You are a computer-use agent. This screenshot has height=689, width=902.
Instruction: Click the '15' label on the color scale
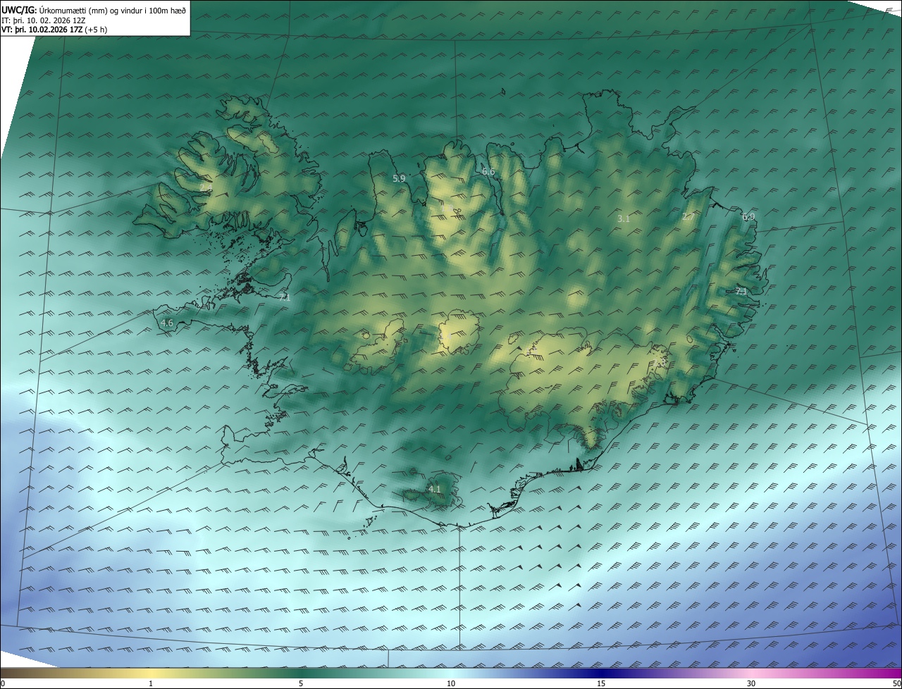pos(601,684)
